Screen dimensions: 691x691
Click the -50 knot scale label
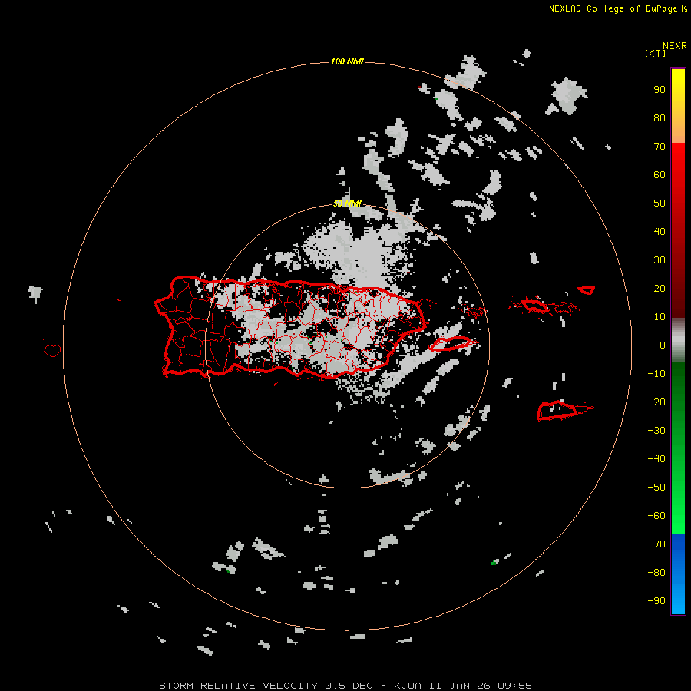(656, 488)
